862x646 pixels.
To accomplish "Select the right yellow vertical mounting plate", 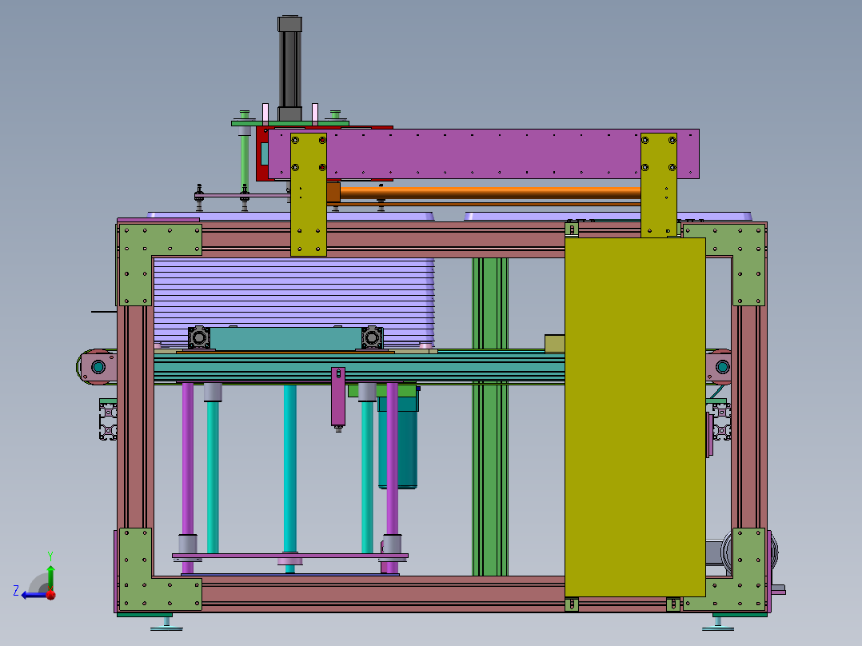I will point(659,185).
